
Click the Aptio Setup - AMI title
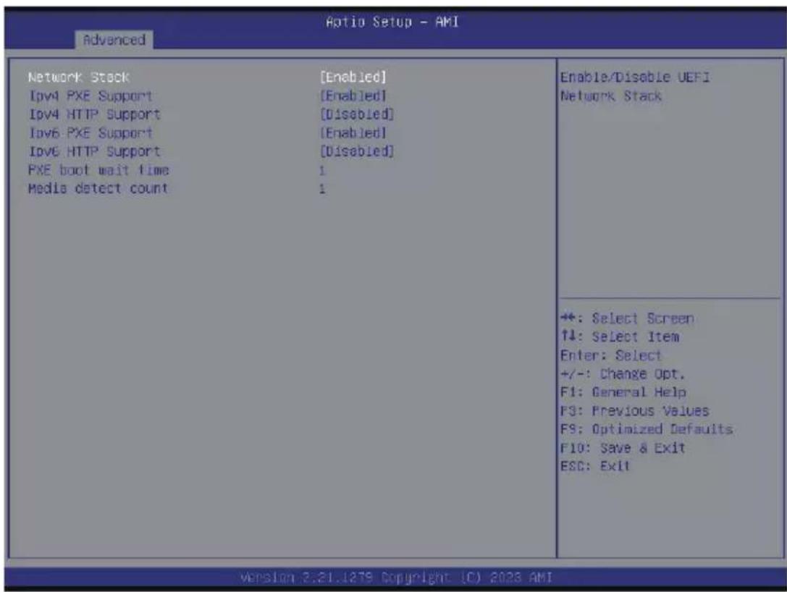click(392, 22)
